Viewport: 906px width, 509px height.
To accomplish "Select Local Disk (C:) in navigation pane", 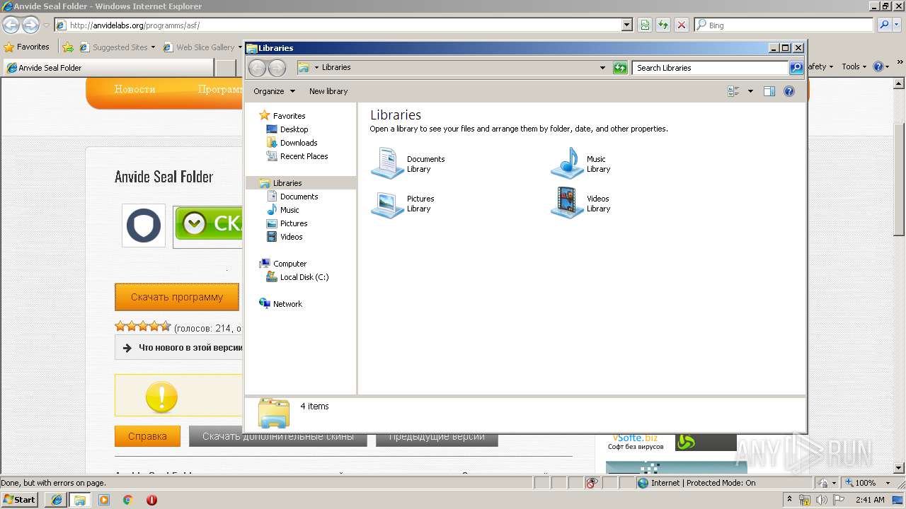I will pos(304,277).
